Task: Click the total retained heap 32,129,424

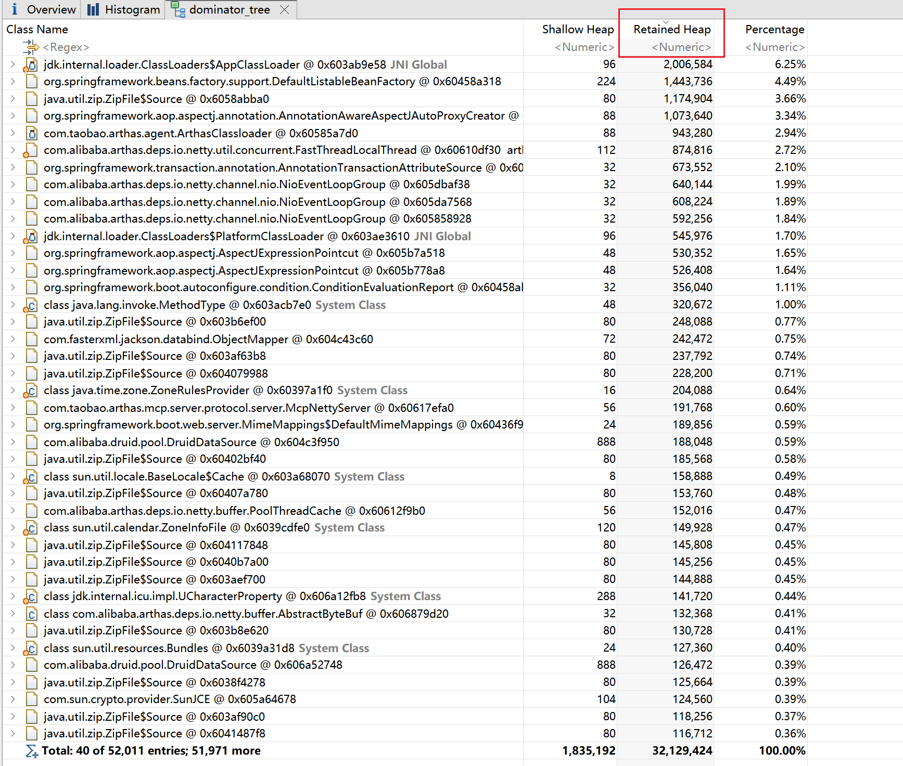Action: (682, 751)
